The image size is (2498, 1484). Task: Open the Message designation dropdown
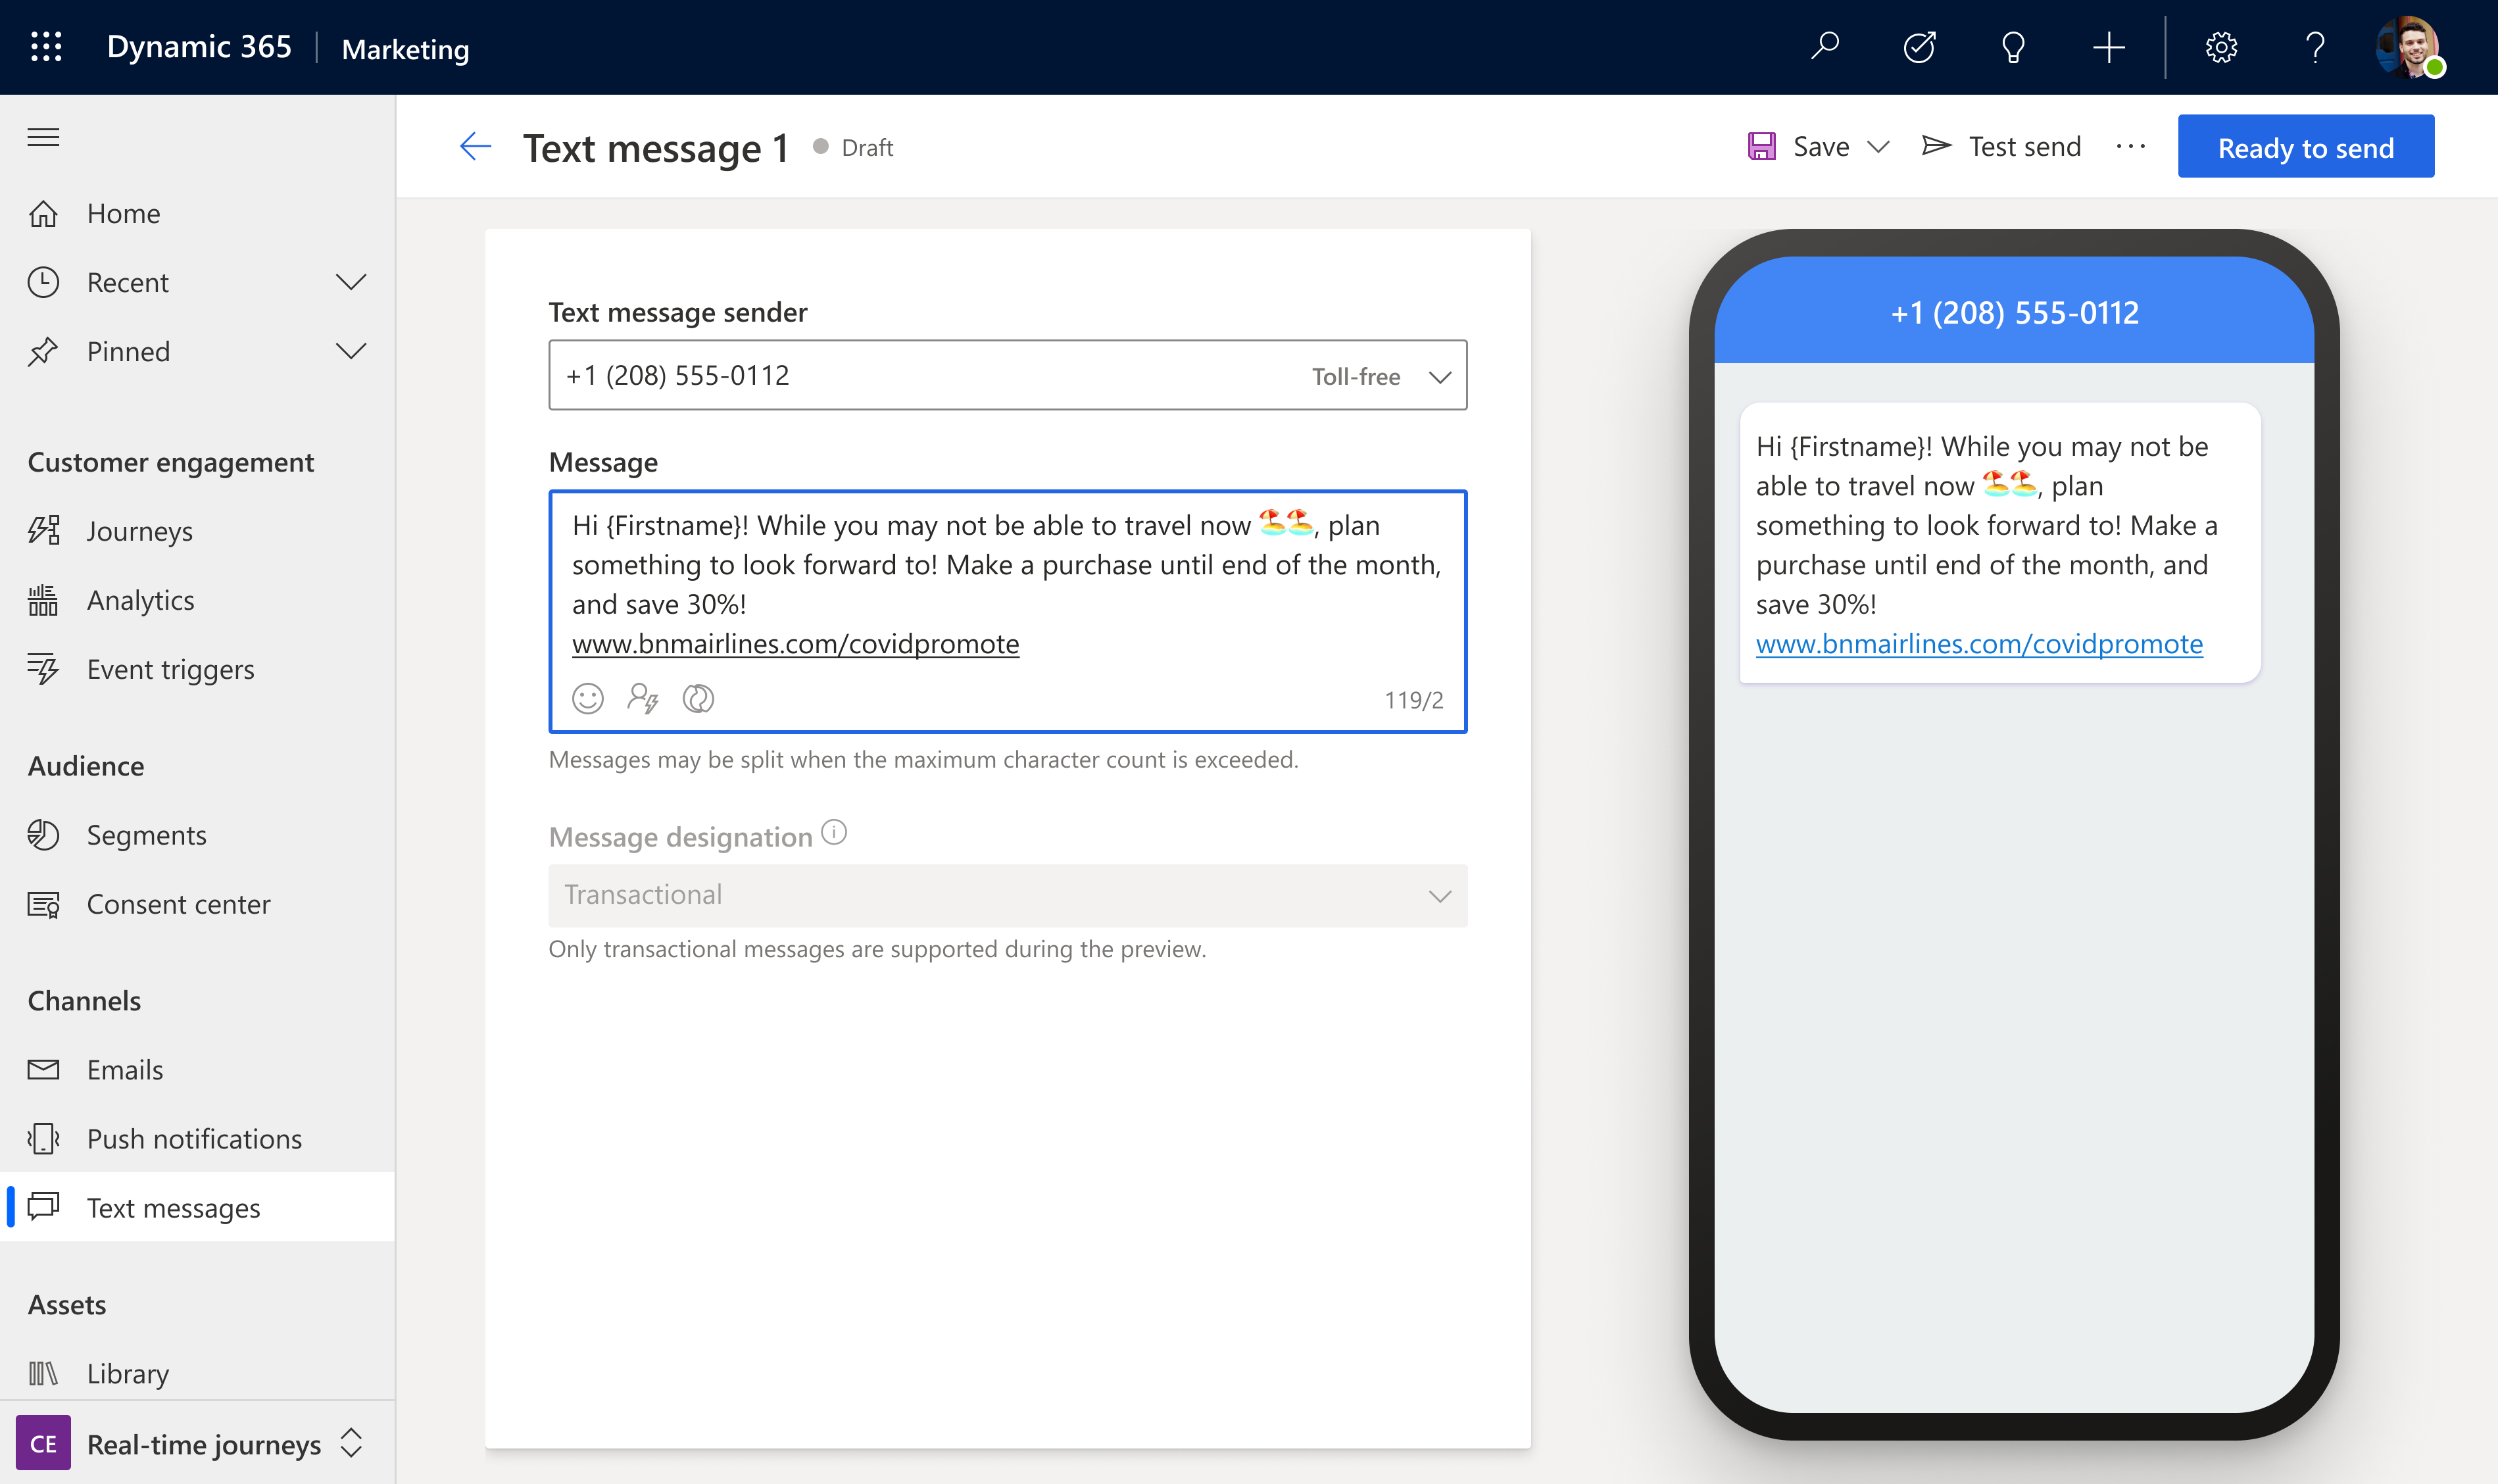pos(1440,895)
